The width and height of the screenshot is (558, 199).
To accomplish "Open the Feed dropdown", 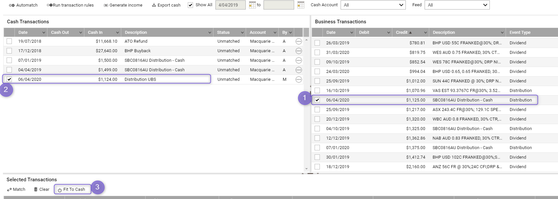I will coord(457,5).
